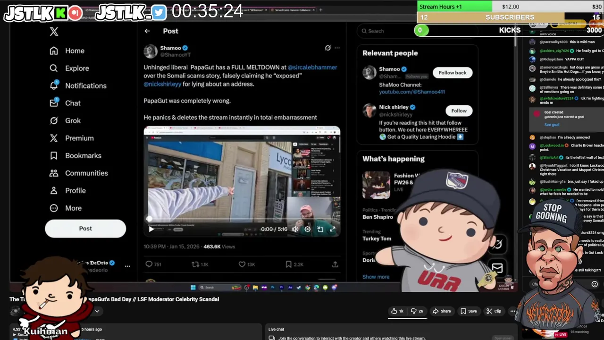Open the Windows Start button
604x340 pixels.
[x=193, y=288]
